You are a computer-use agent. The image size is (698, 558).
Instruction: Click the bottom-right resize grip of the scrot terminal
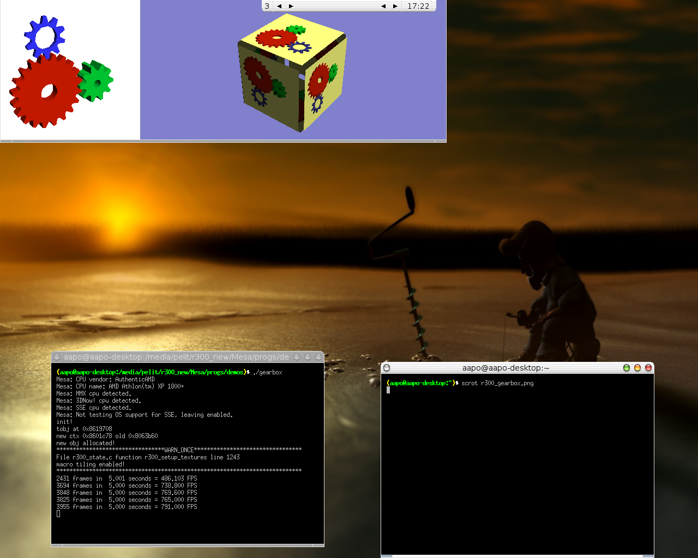pyautogui.click(x=648, y=556)
